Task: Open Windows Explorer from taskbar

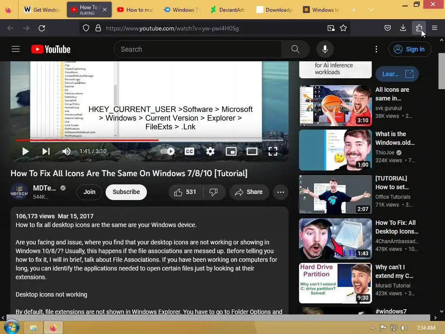Action: 33,328
